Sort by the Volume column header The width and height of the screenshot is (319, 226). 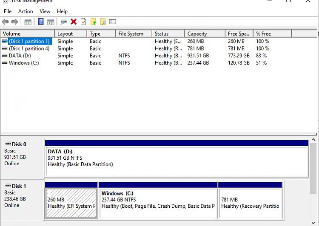coord(28,34)
